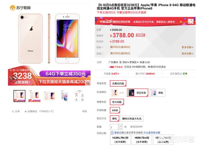Expand 更多优惠 for 活动一
Viewport: 198px width, 146px height.
point(187,47)
